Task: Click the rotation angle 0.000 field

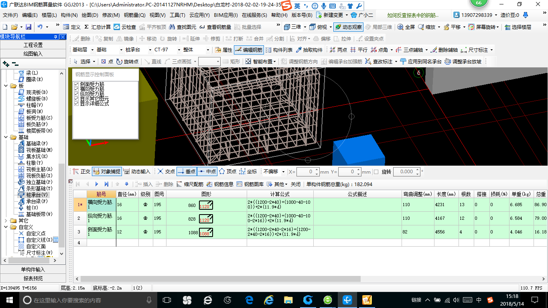Action: coord(407,172)
